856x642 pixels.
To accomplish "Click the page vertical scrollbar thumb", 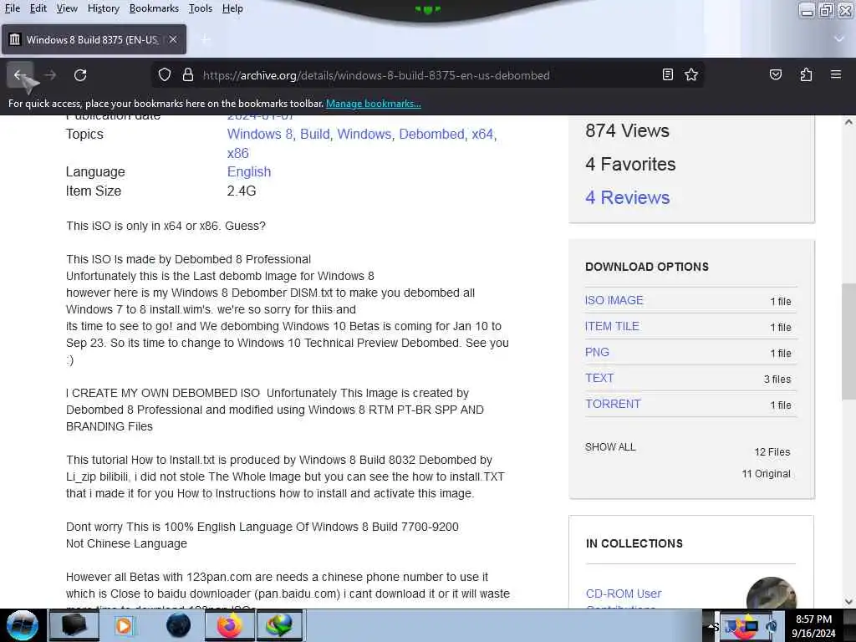I will (848, 341).
